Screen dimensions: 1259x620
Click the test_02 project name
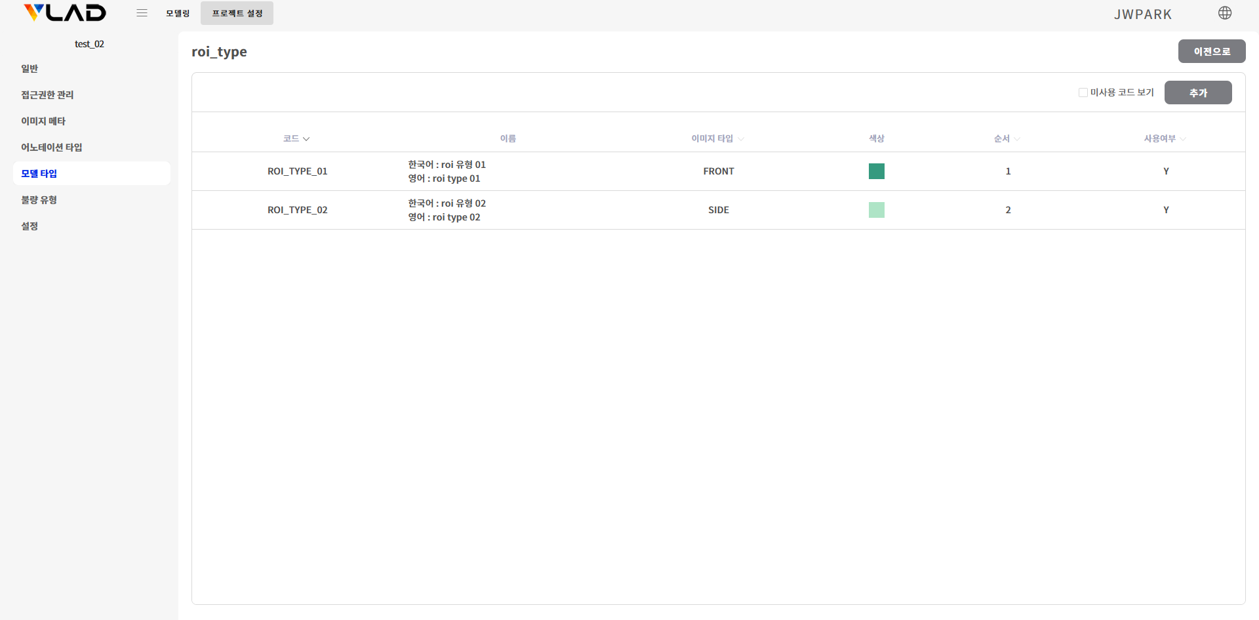click(89, 44)
